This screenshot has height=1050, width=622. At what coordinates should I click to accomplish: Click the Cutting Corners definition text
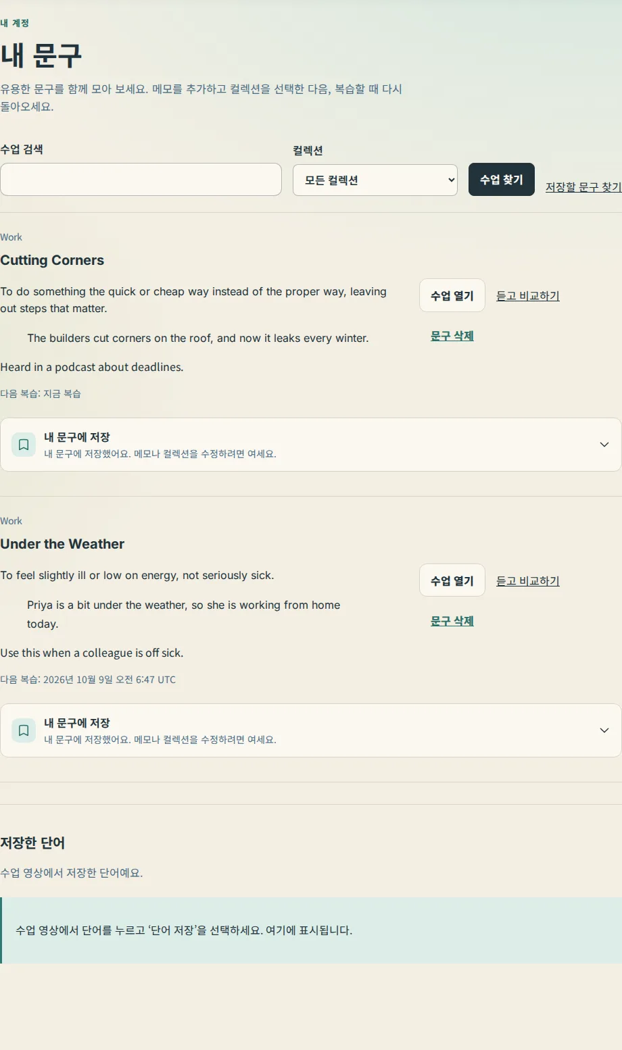[193, 300]
